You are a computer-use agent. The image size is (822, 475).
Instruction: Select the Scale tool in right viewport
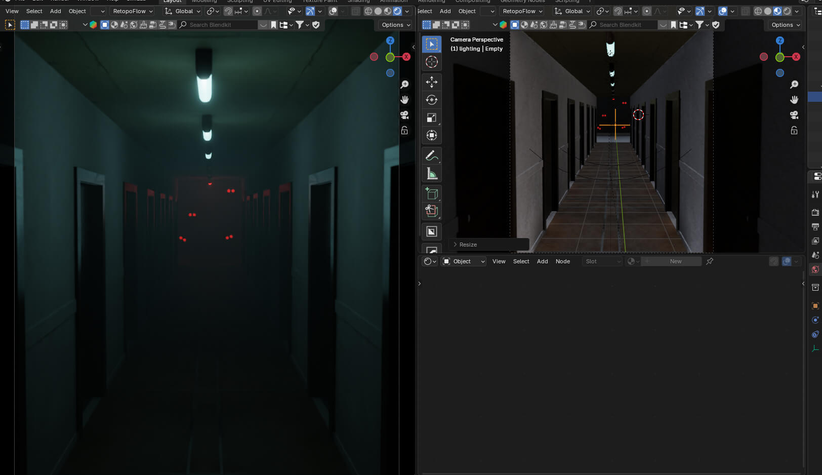(431, 118)
